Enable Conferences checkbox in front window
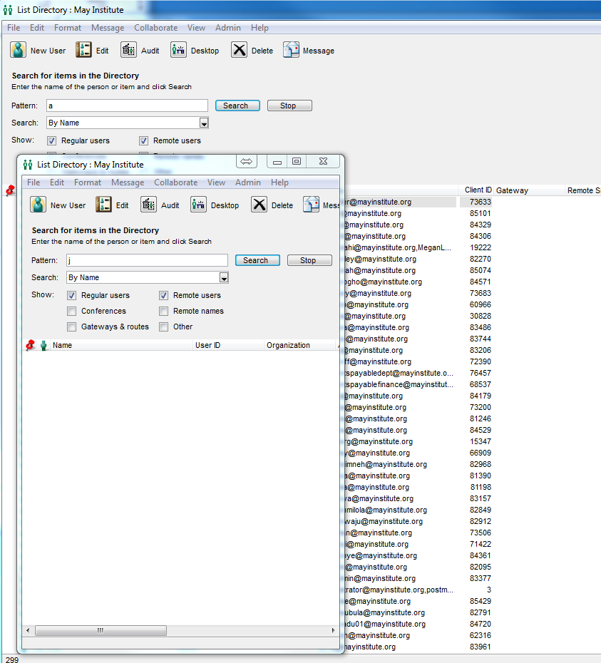The image size is (601, 663). 72,312
